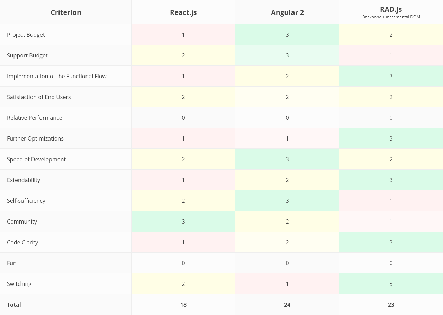Select the React.js column header
Viewport: 443px width, 315px height.
183,12
